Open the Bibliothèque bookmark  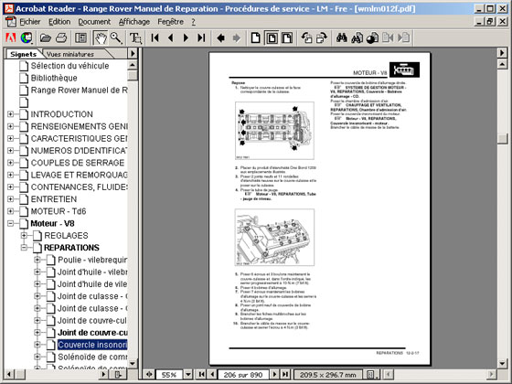click(54, 78)
